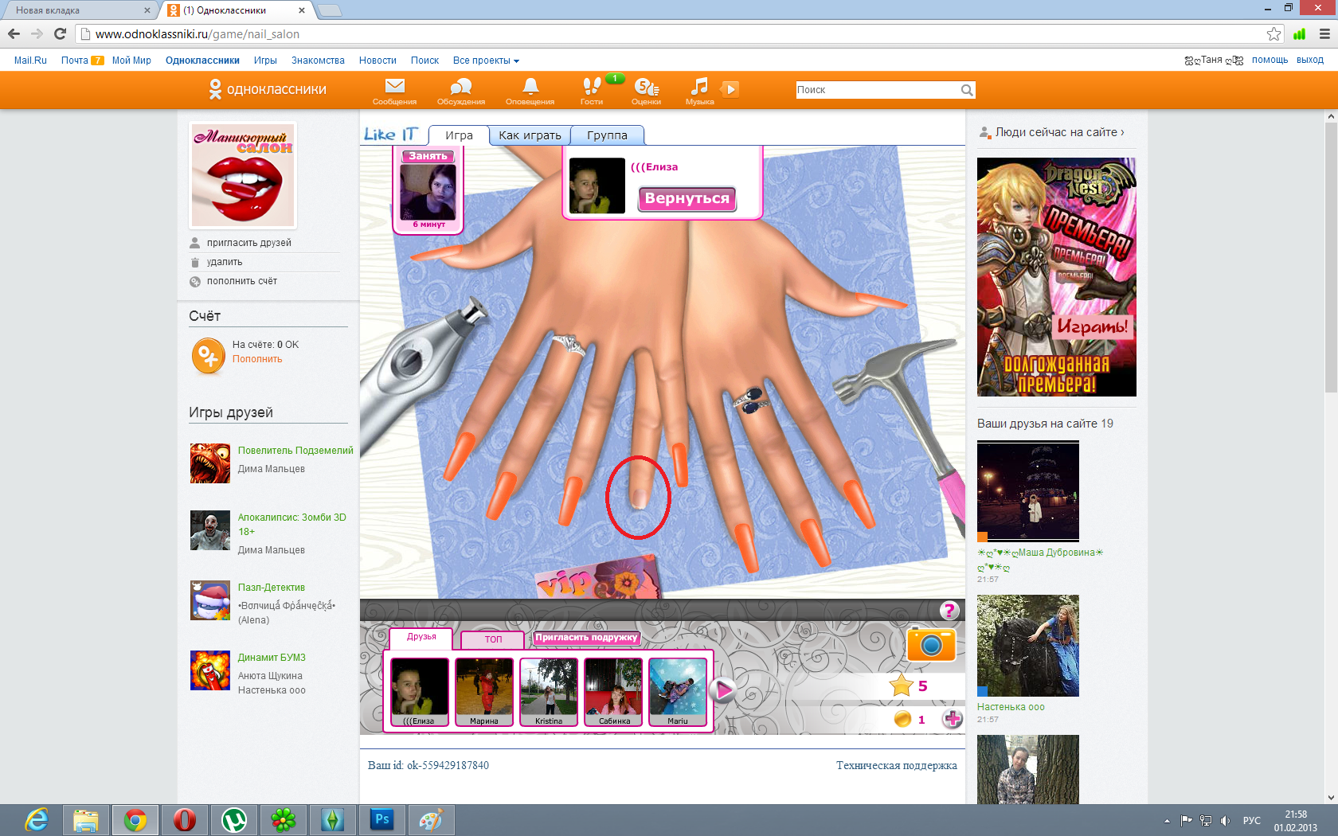The image size is (1338, 836).
Task: Bookmark the page with the star icon
Action: pyautogui.click(x=1274, y=34)
